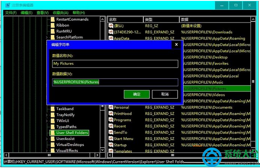Open the 帮助(H) menu
The image size is (260, 168).
coord(79,13)
